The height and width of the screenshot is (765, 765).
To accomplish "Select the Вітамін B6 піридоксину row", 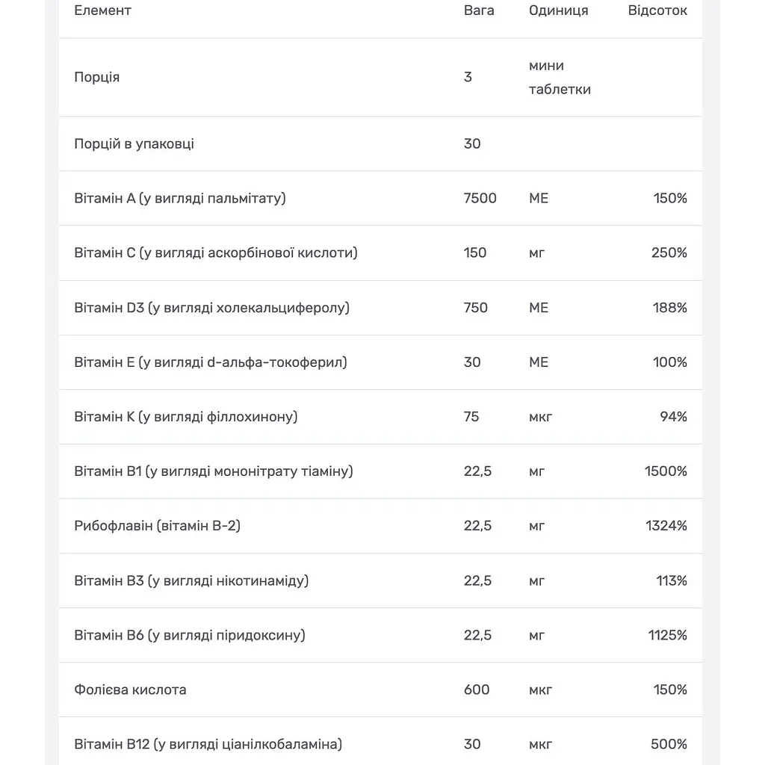I will (380, 635).
